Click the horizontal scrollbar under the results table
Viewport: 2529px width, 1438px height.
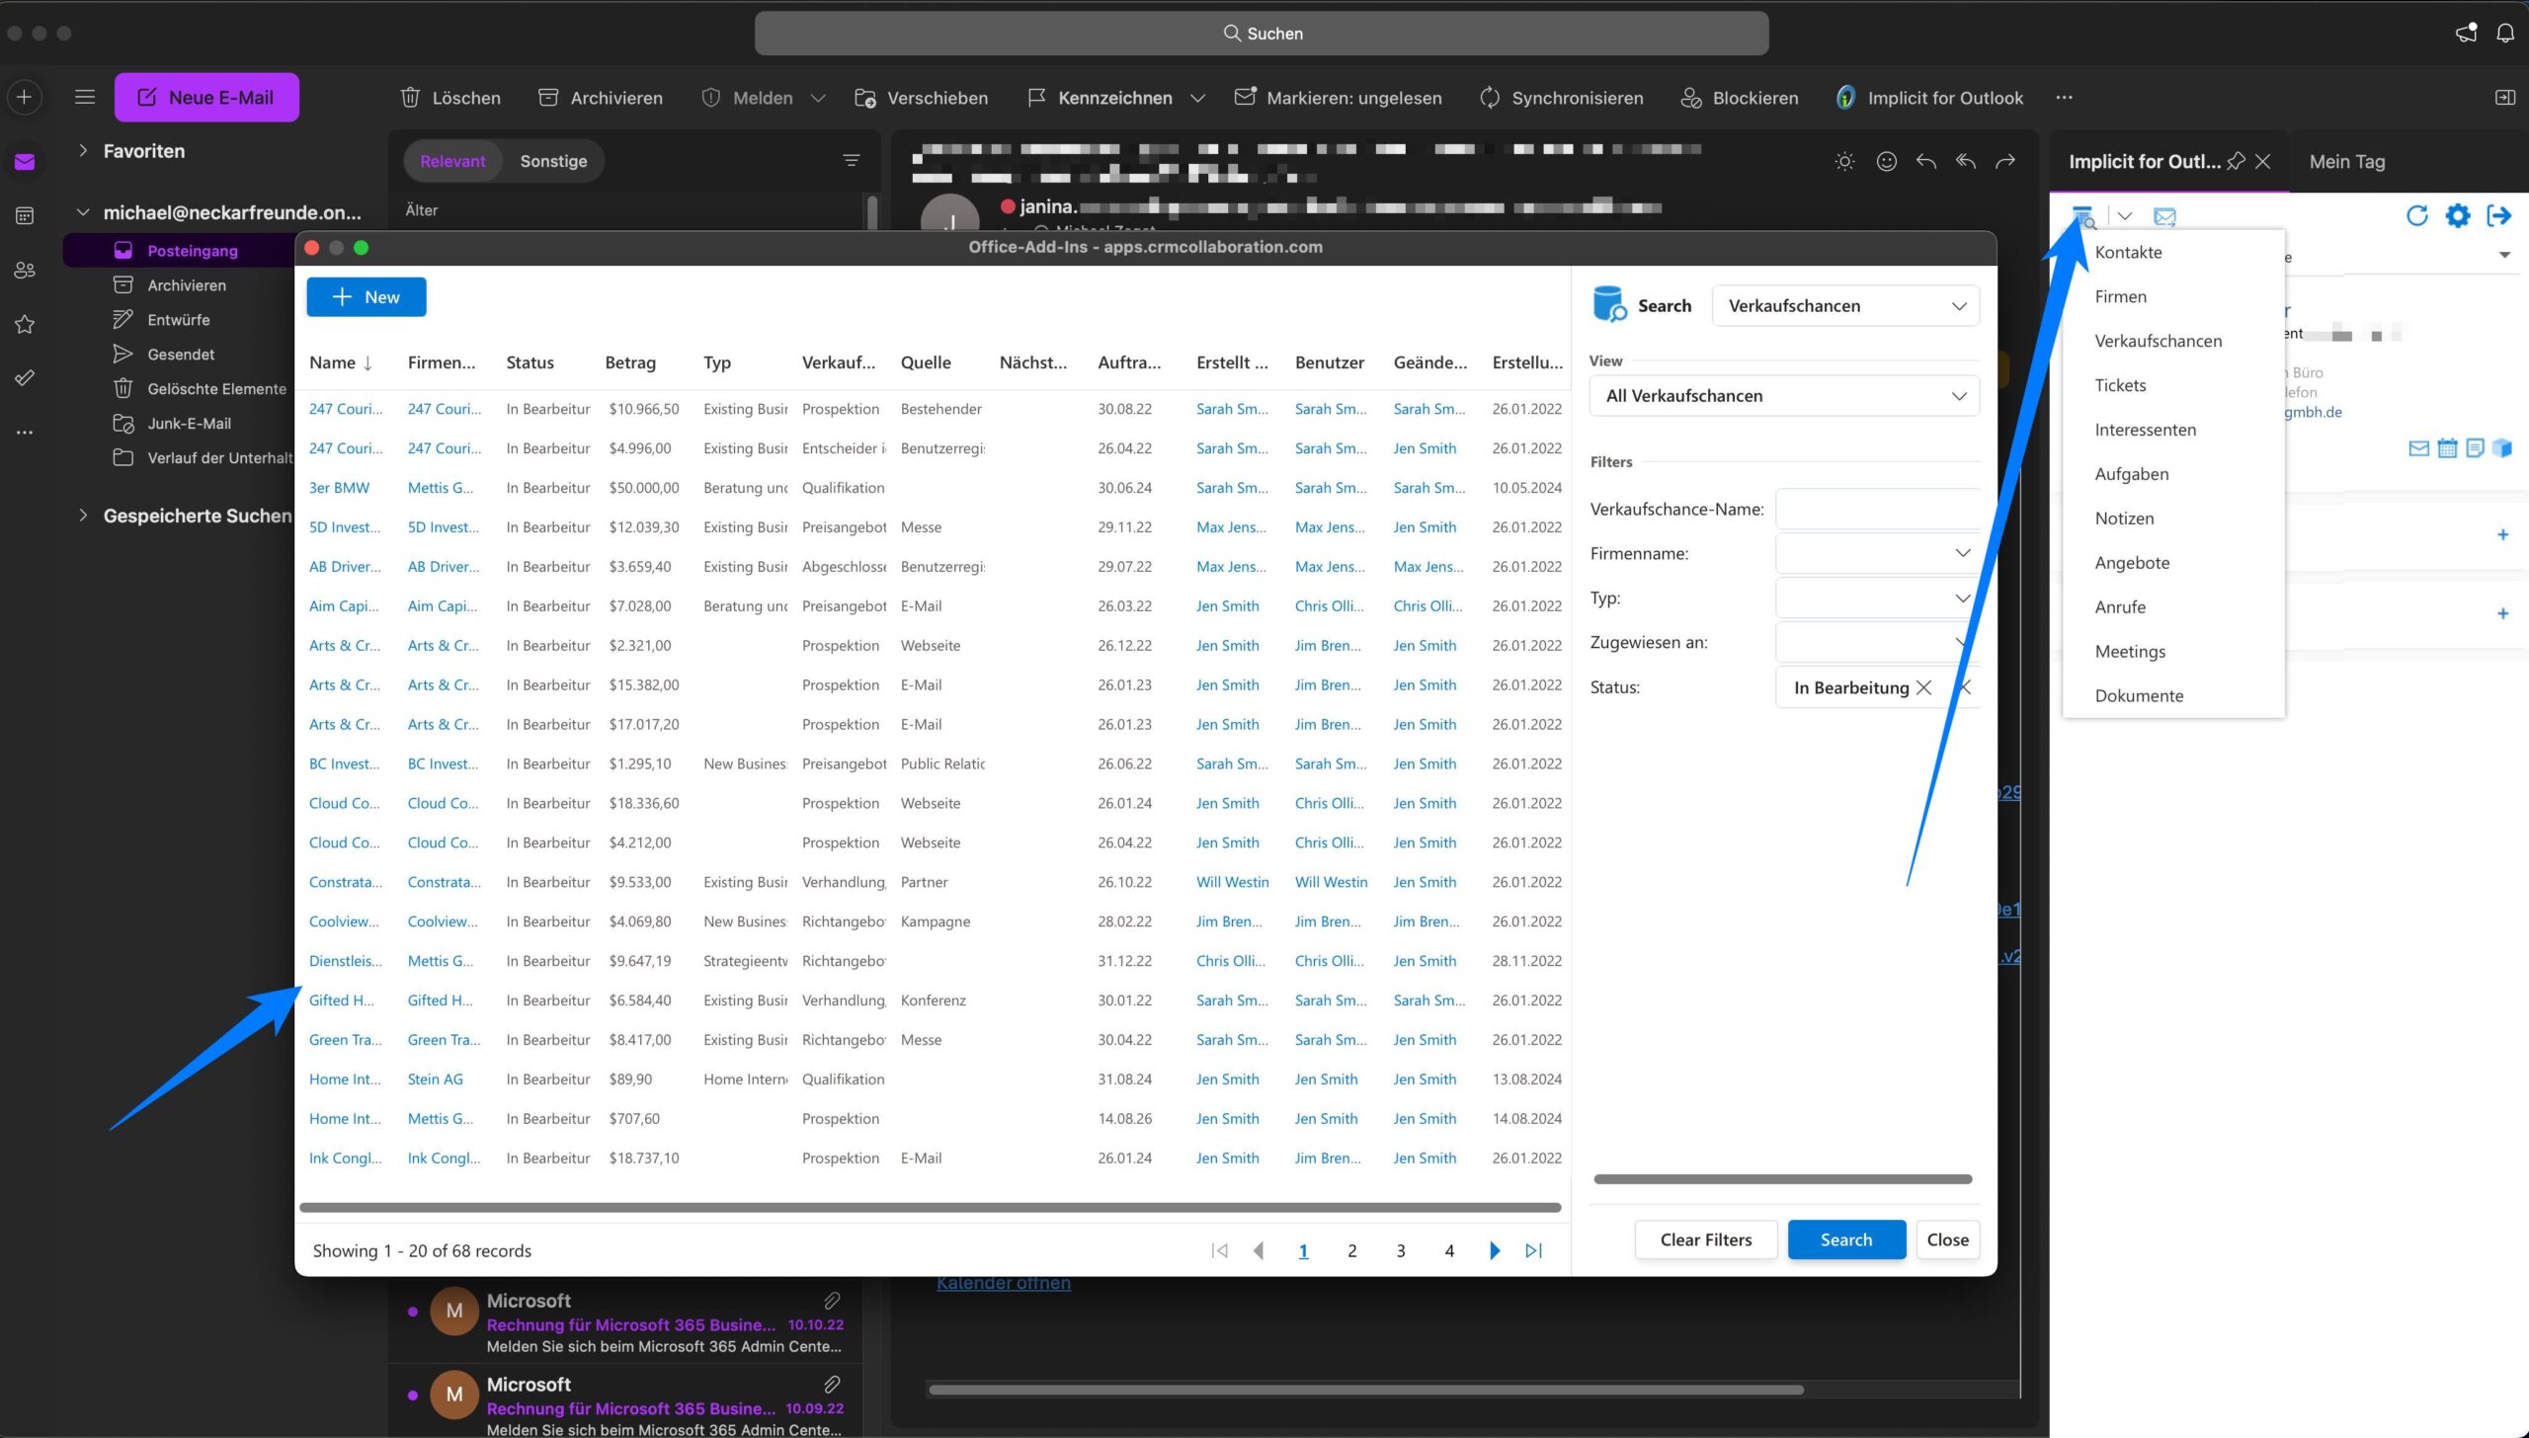[x=930, y=1207]
